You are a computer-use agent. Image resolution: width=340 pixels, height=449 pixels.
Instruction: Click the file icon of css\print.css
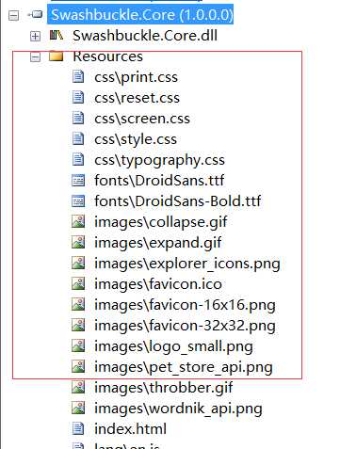pyautogui.click(x=78, y=76)
